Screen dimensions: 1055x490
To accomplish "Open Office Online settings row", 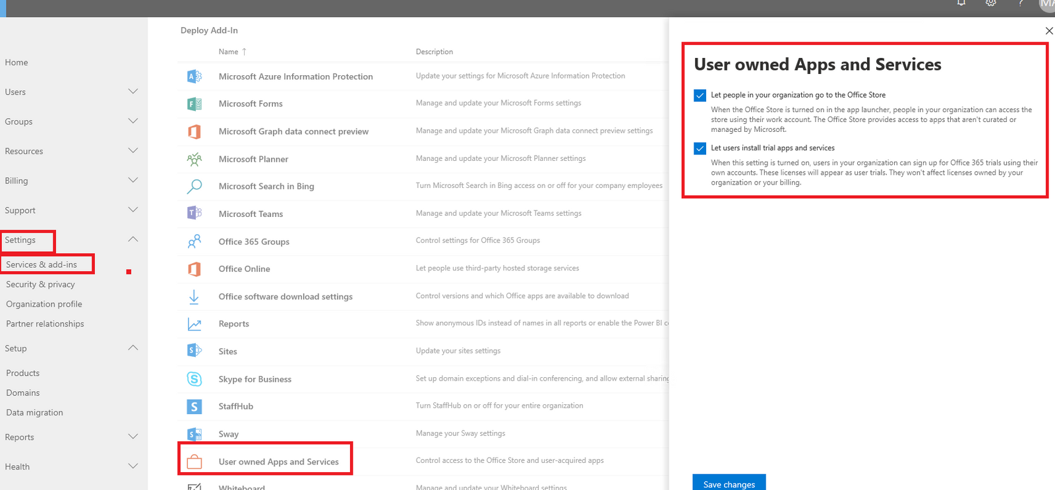I will pos(423,269).
